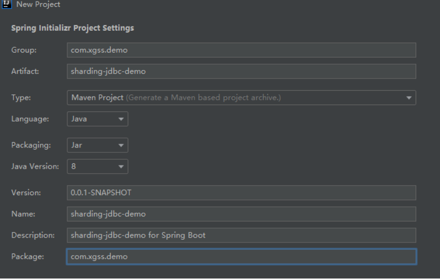This screenshot has height=279, width=440.
Task: Click the Spring Initializr Project Settings heading
Action: tap(72, 28)
